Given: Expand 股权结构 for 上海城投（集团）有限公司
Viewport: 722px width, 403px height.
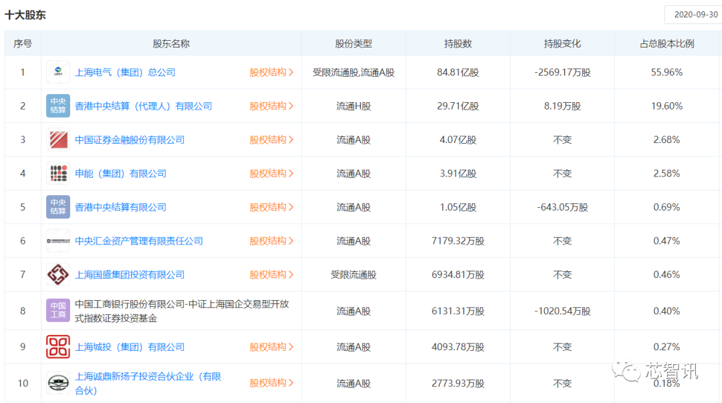Looking at the screenshot, I should [271, 347].
